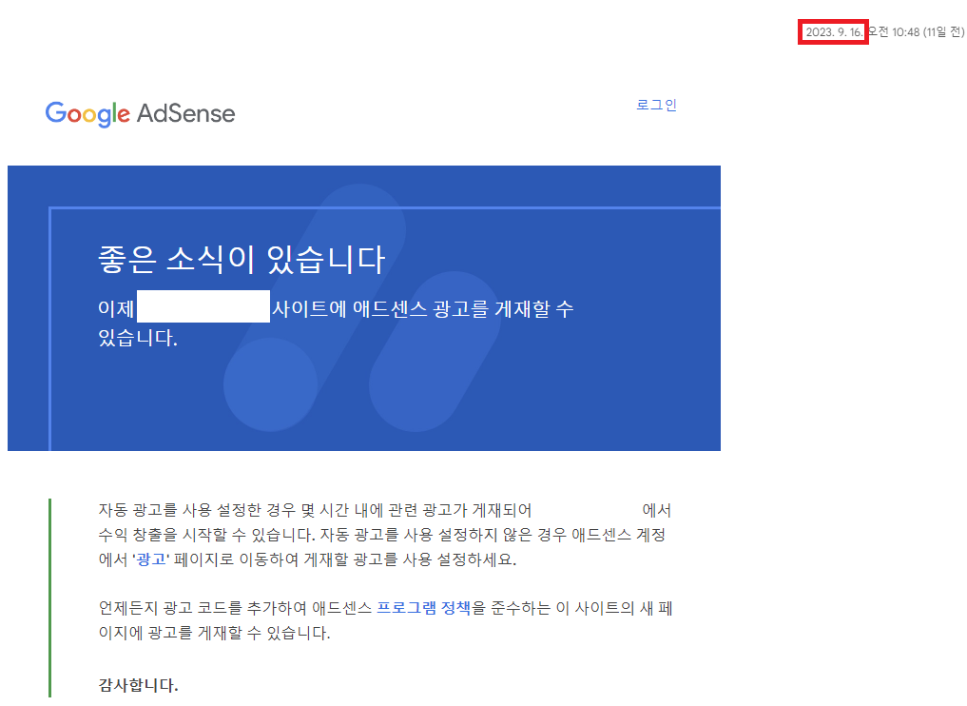967x706 pixels.
Task: Select the 오전 10:48 time text
Action: point(892,31)
